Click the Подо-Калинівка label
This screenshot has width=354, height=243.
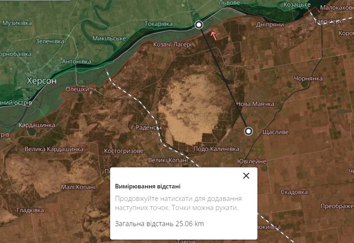point(216,149)
